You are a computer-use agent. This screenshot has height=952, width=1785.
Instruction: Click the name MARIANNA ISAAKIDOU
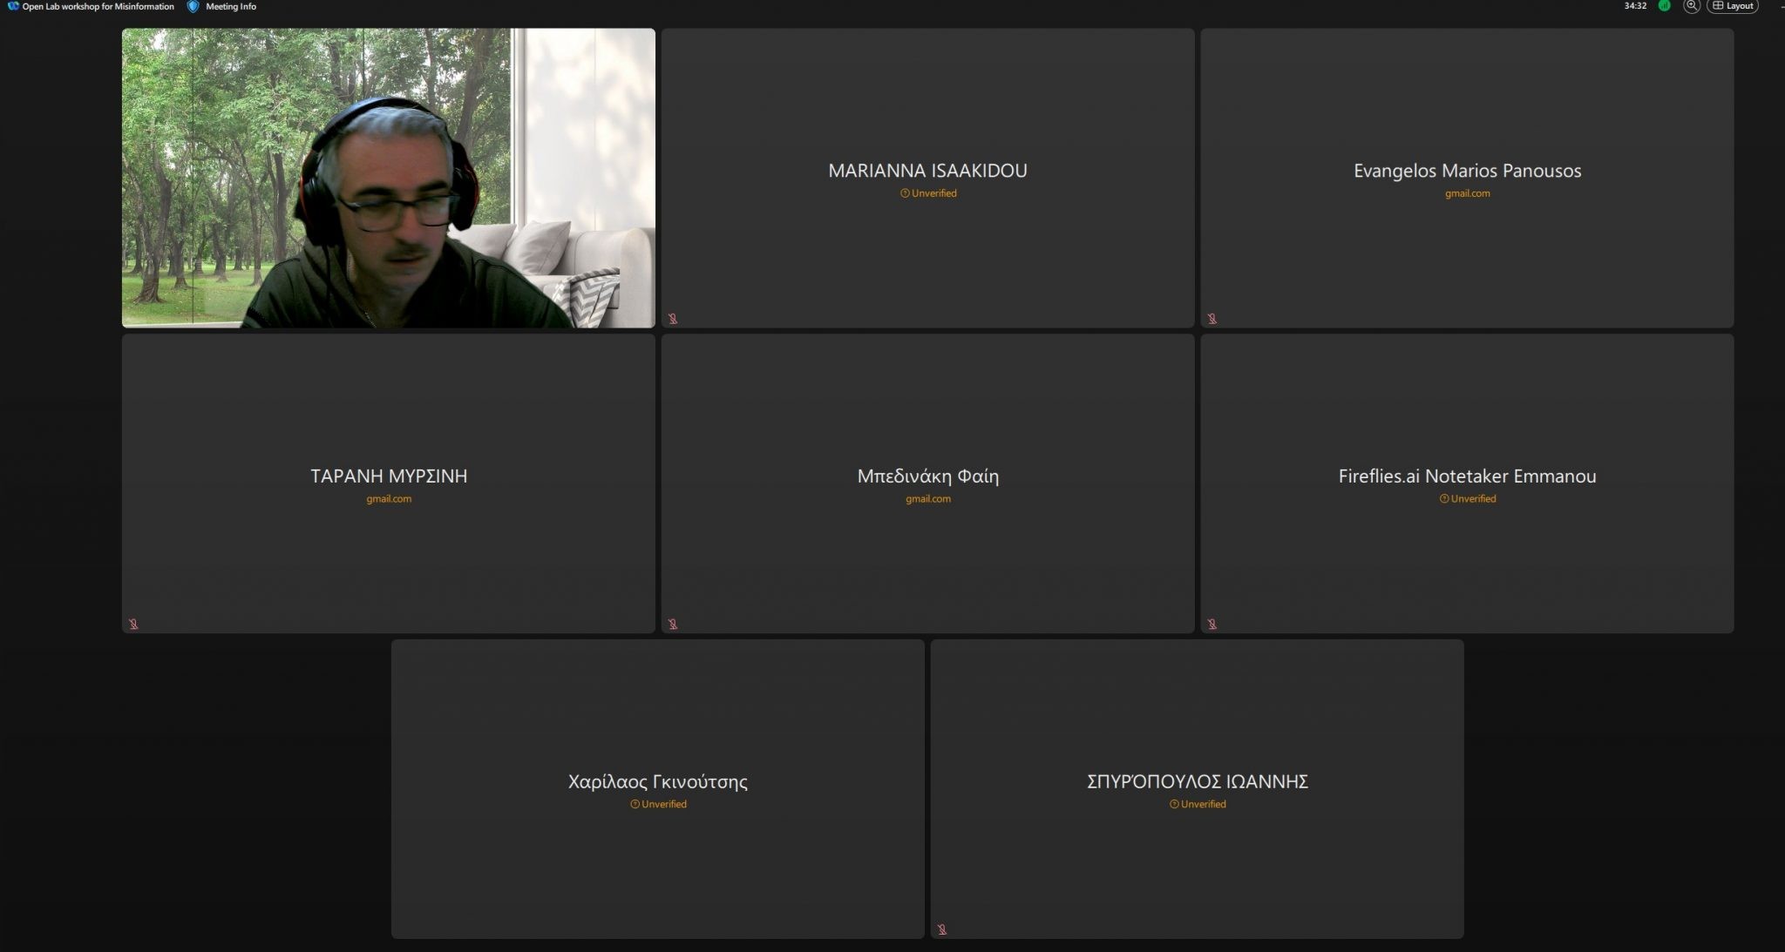coord(927,171)
